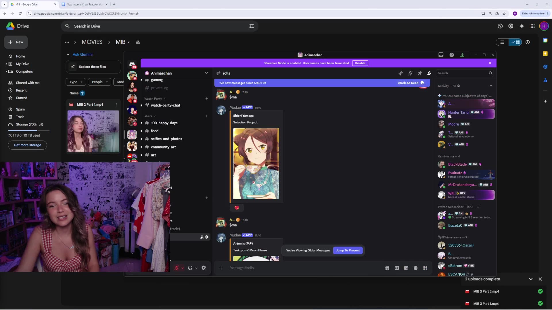Expand the Animaechan server menu
552x310 pixels.
click(x=206, y=73)
